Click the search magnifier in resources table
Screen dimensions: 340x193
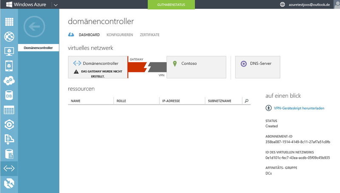pyautogui.click(x=246, y=101)
